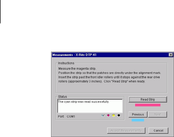
Task: Click the cyan color bar under Previous
Action: (x=138, y=120)
